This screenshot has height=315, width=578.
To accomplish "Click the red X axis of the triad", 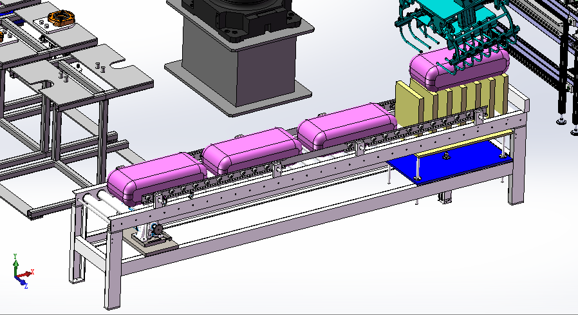I will point(26,274).
